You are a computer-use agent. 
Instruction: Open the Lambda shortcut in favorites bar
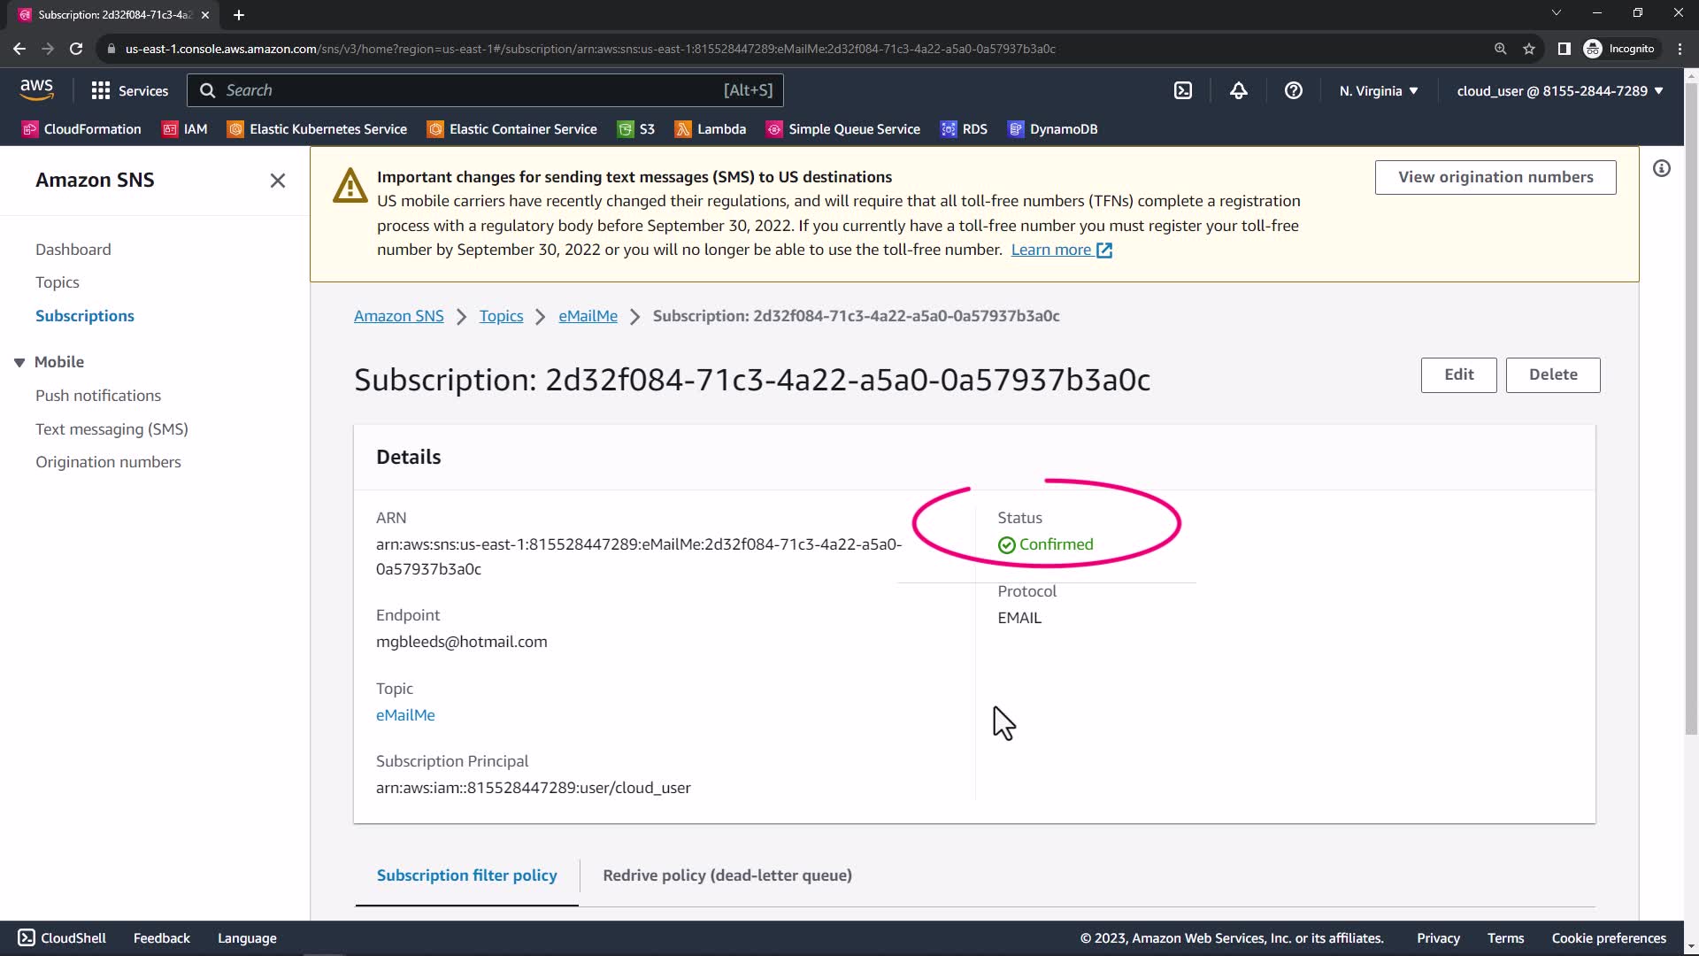tap(711, 129)
